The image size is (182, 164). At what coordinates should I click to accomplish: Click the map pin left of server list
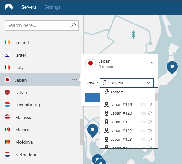[93, 130]
